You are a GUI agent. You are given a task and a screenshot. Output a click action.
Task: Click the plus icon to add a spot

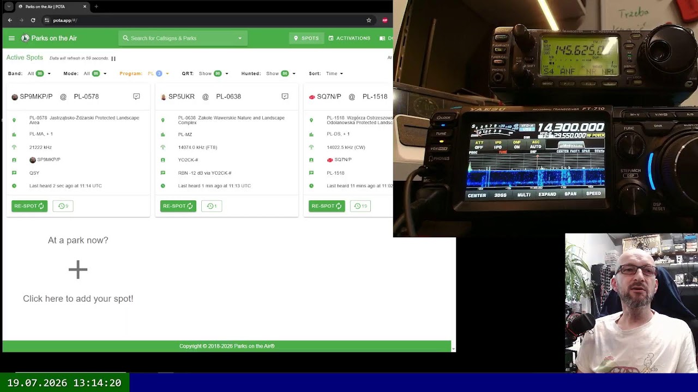pos(78,269)
